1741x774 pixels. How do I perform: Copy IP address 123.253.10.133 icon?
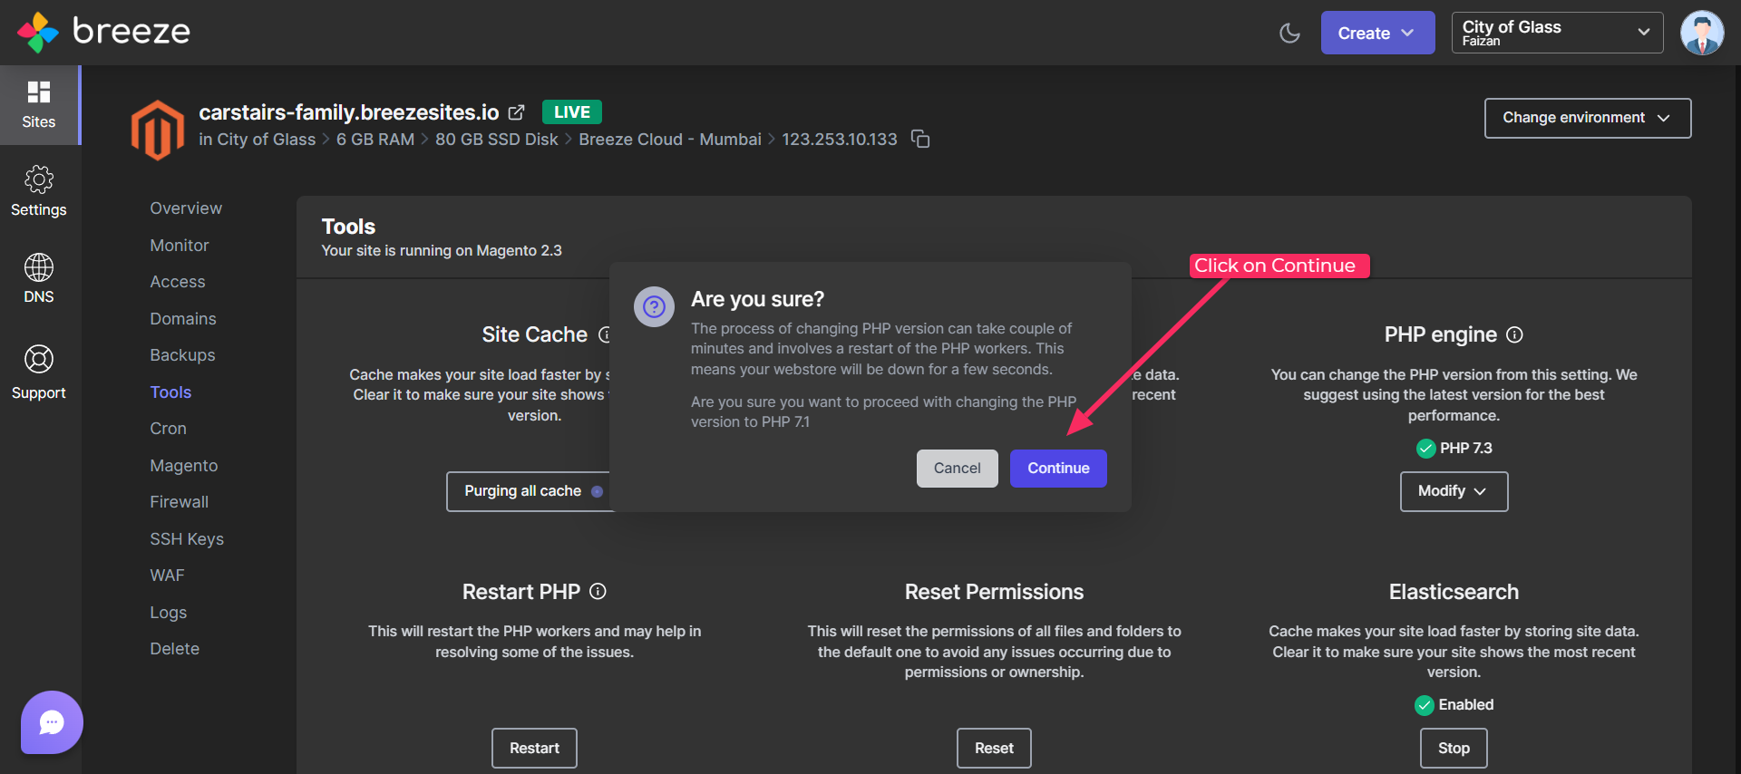coord(920,139)
